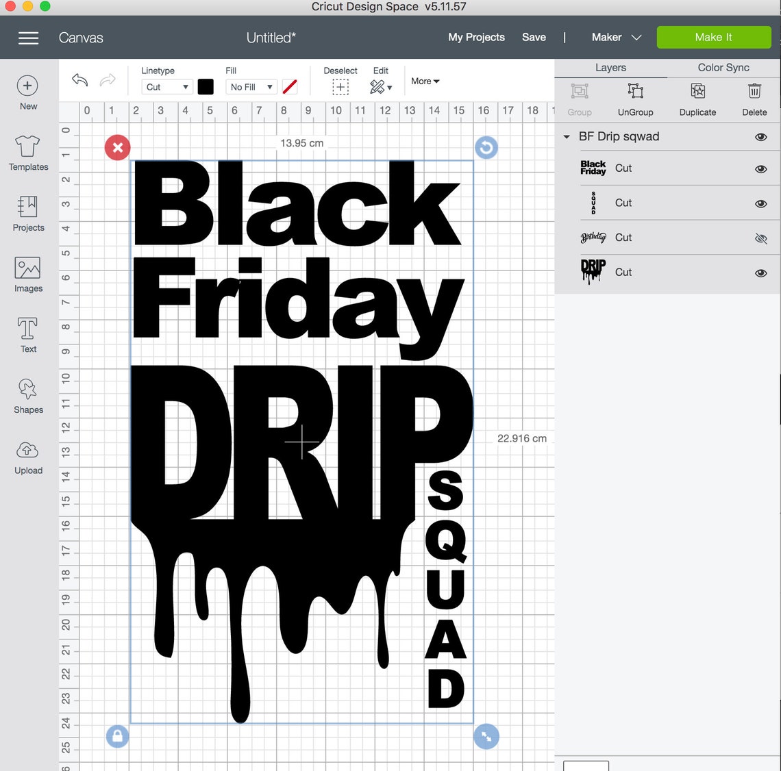Image resolution: width=781 pixels, height=771 pixels.
Task: Delete using the trash icon
Action: [754, 99]
